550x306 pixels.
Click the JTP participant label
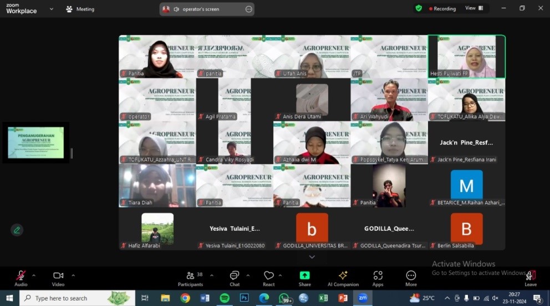coord(357,73)
